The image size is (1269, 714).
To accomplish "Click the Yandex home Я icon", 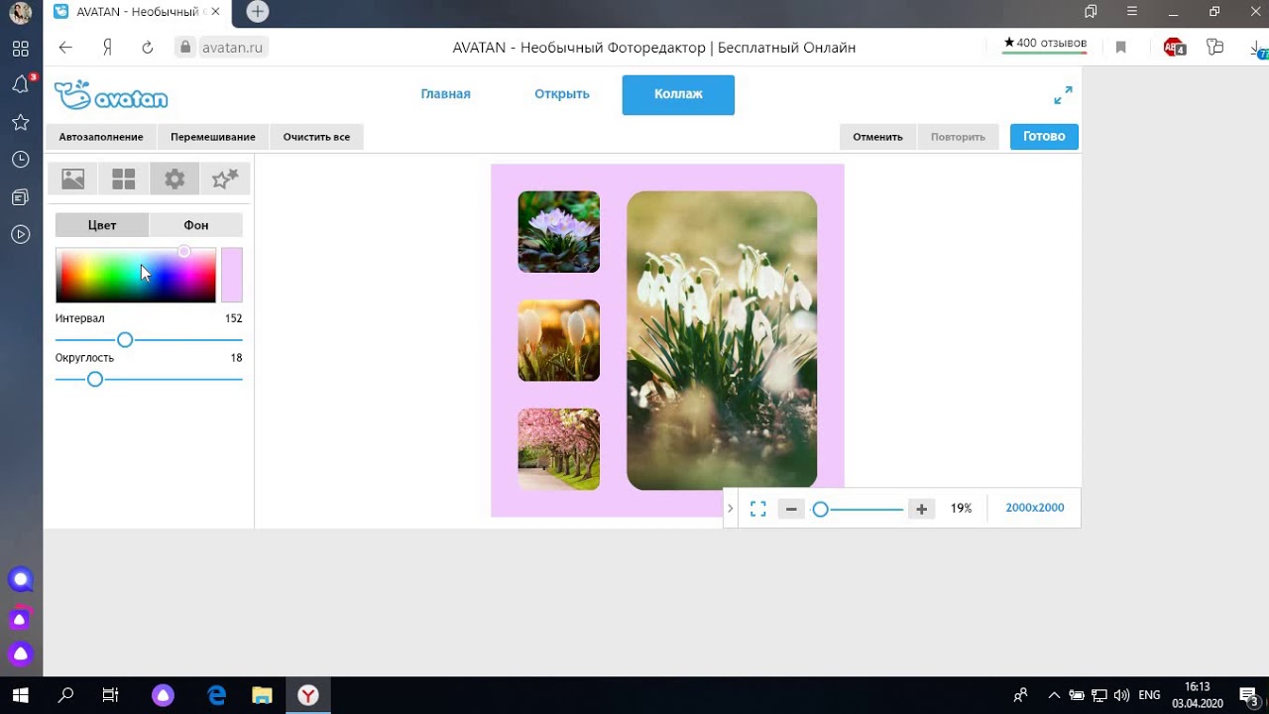I will tap(107, 48).
